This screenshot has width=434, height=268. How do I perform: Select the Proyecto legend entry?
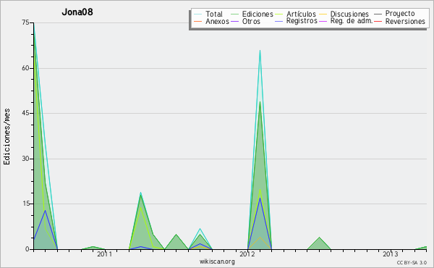pyautogui.click(x=394, y=14)
